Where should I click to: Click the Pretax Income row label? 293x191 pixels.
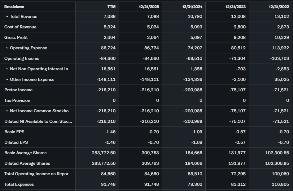pos(19,90)
